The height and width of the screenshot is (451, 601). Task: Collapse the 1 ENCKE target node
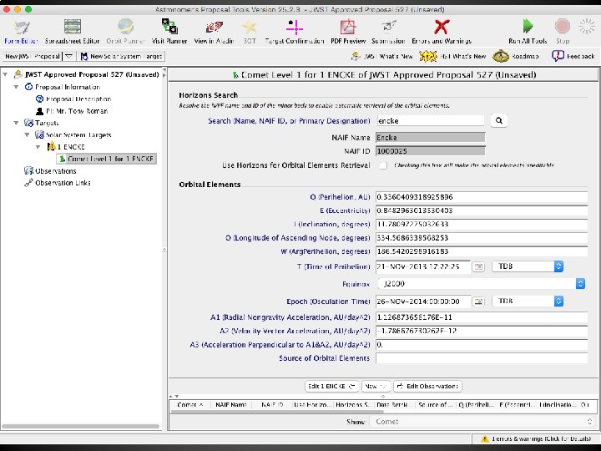click(38, 147)
